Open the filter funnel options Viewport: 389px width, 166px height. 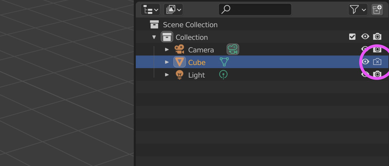tap(358, 9)
